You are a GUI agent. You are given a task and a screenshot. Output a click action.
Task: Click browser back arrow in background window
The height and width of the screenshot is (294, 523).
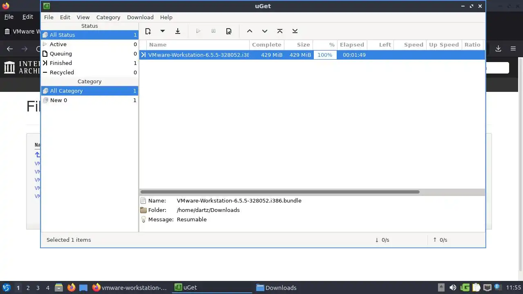(10, 49)
